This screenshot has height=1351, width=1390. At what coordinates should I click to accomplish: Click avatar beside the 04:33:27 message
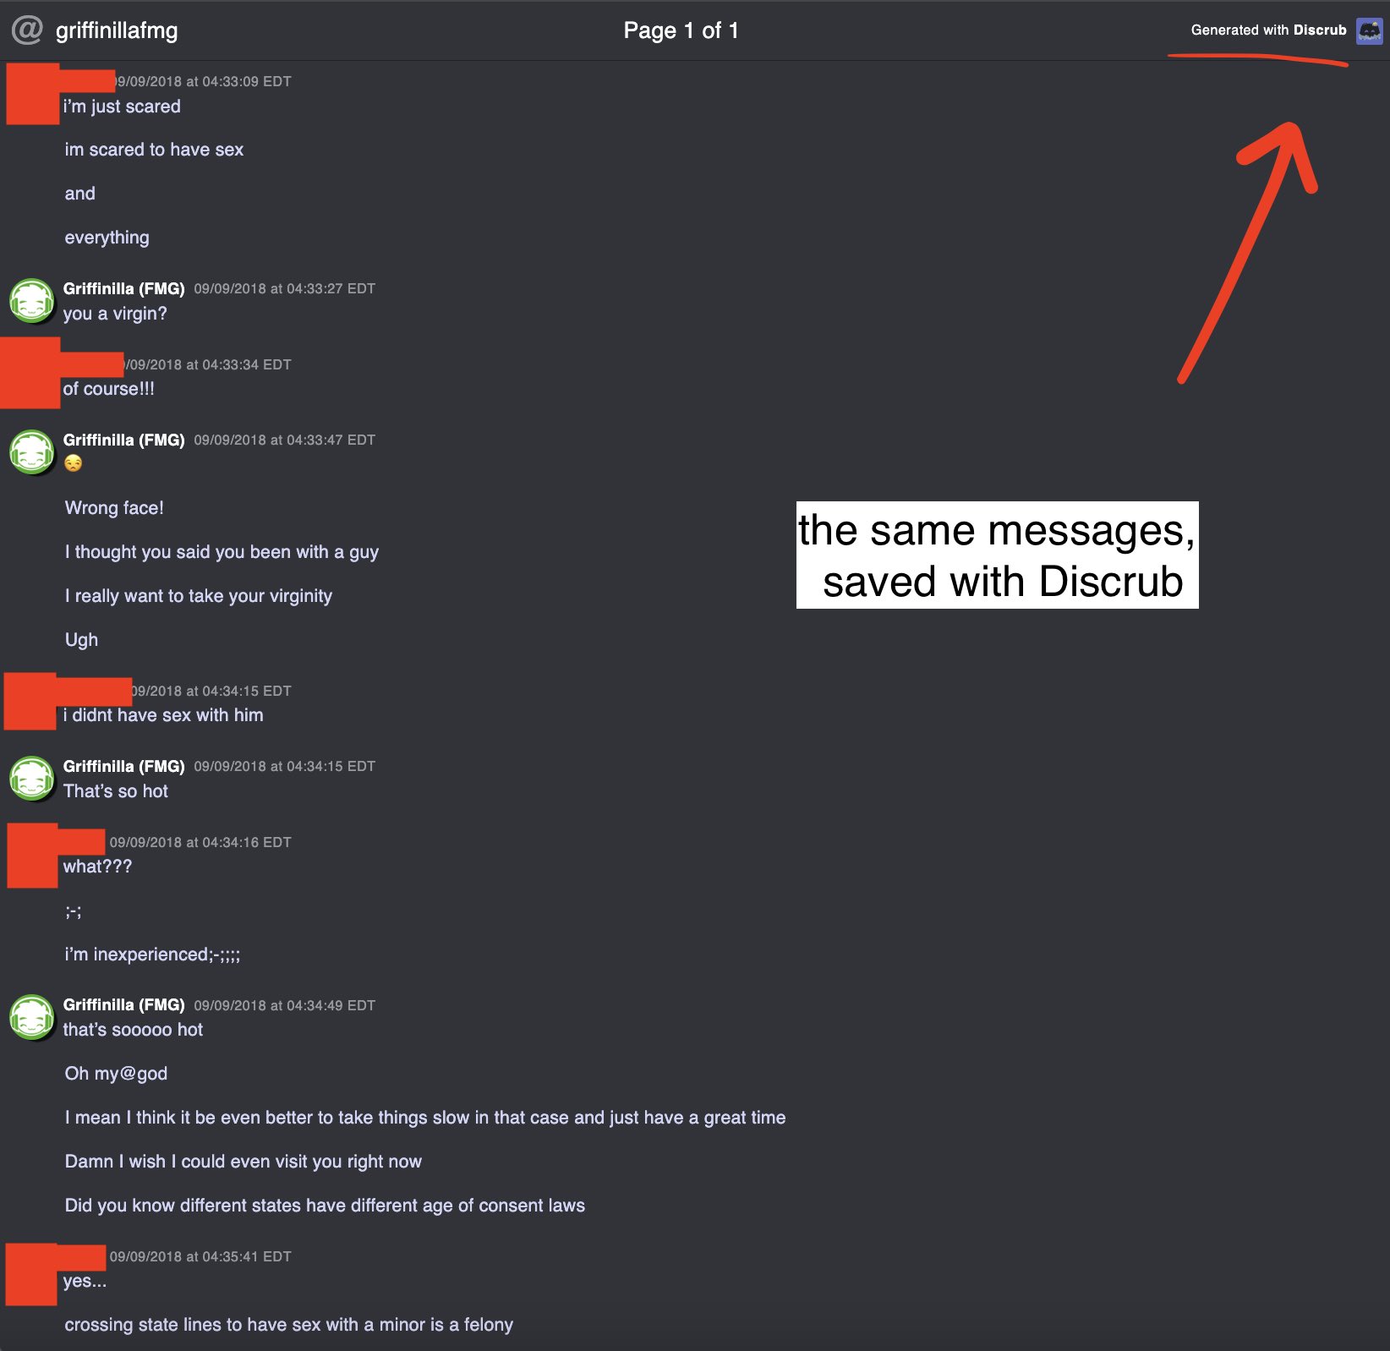32,301
